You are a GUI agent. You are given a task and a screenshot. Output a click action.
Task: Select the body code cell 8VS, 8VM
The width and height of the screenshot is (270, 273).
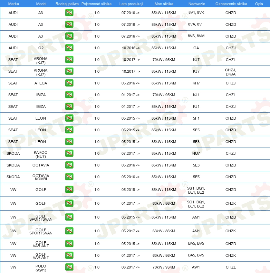(196, 36)
